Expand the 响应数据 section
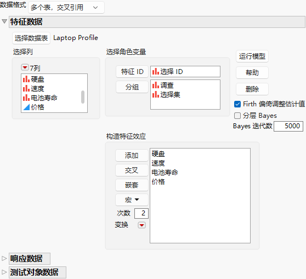 4,258
